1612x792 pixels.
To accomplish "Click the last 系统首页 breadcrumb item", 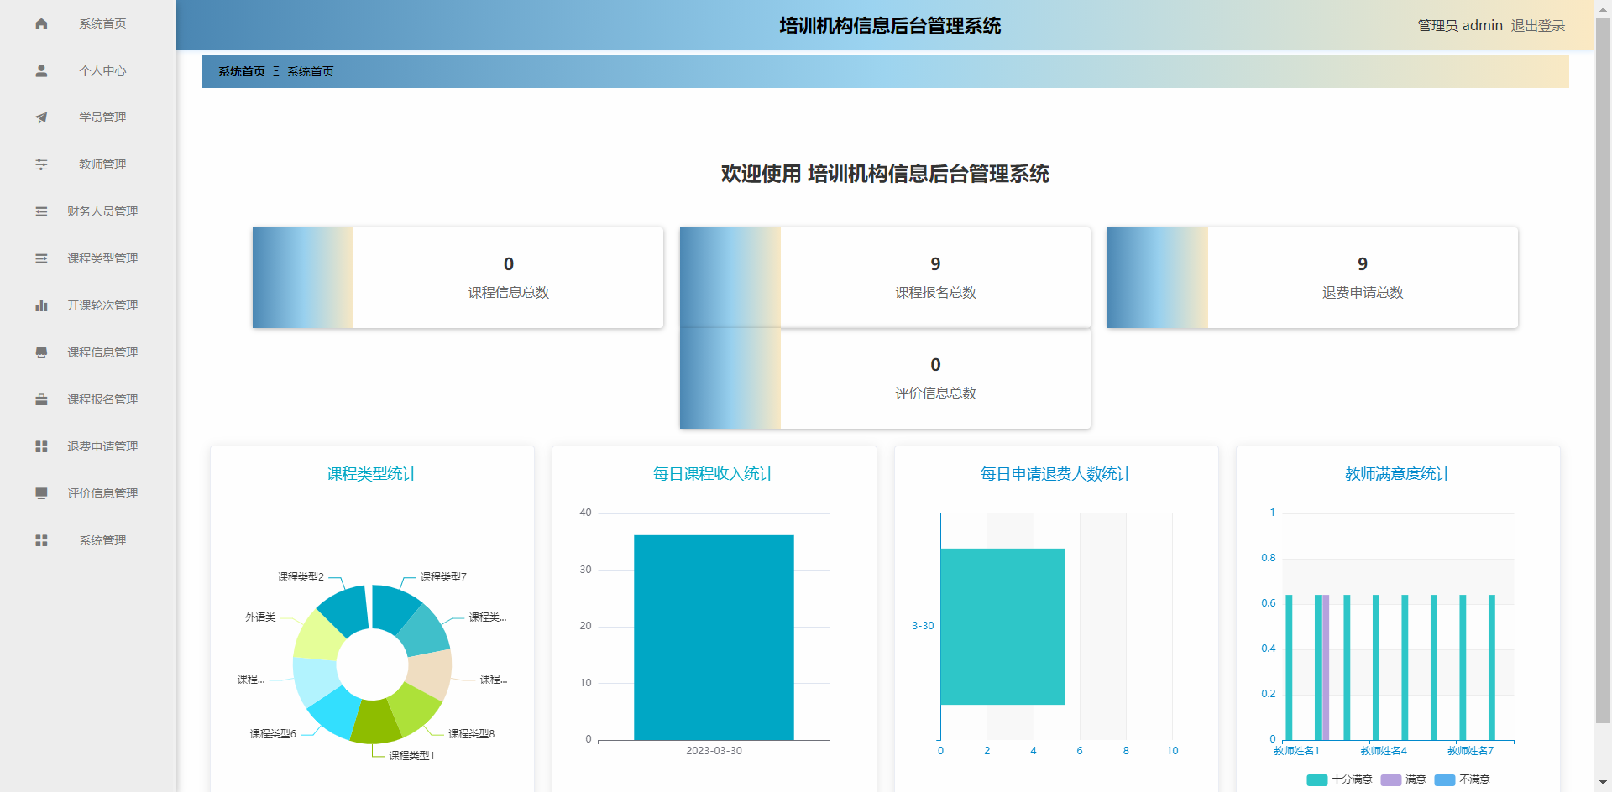I will 311,71.
